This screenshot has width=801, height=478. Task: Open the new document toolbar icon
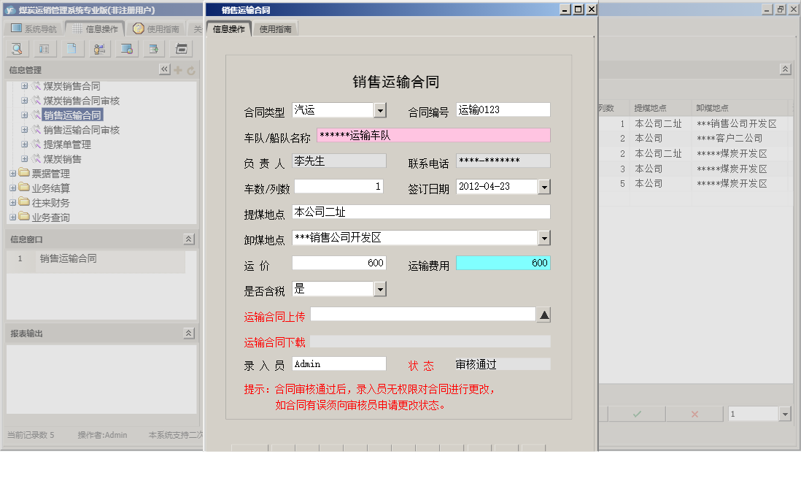(71, 49)
